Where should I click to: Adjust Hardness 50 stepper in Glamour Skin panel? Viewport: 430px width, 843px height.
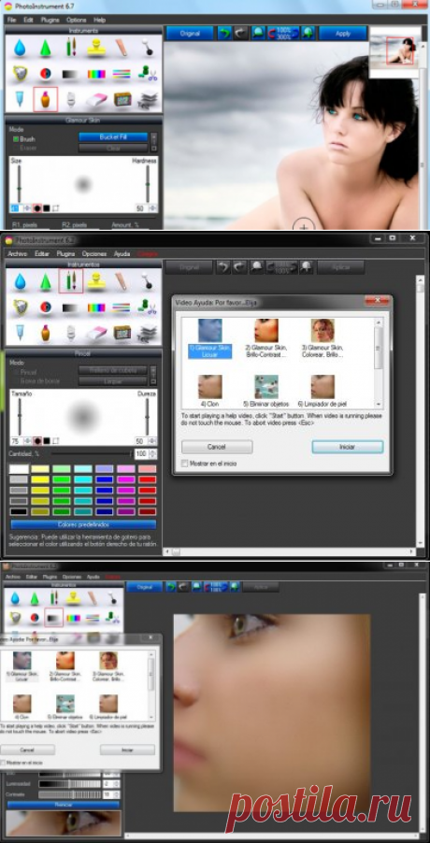coord(153,208)
